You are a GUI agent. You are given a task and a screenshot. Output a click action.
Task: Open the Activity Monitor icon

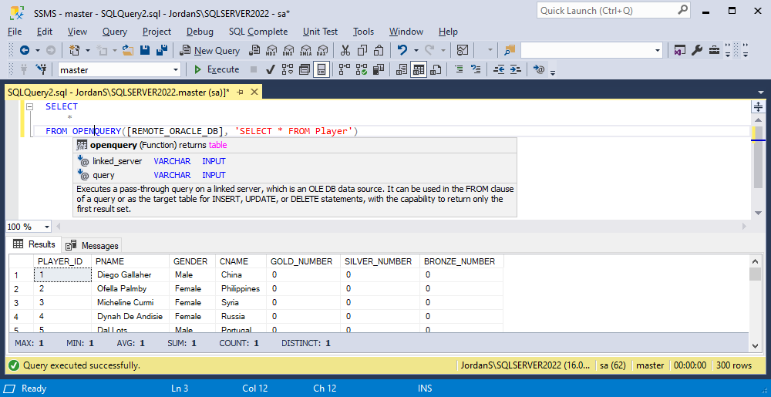tap(462, 50)
